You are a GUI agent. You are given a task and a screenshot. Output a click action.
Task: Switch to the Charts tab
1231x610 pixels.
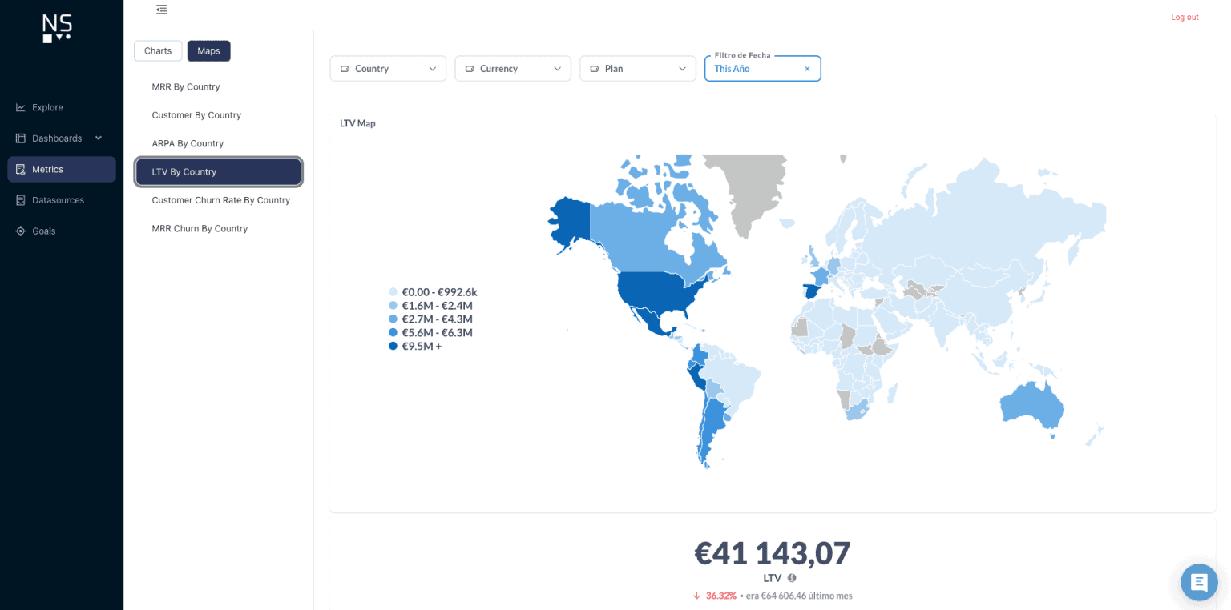pyautogui.click(x=157, y=50)
